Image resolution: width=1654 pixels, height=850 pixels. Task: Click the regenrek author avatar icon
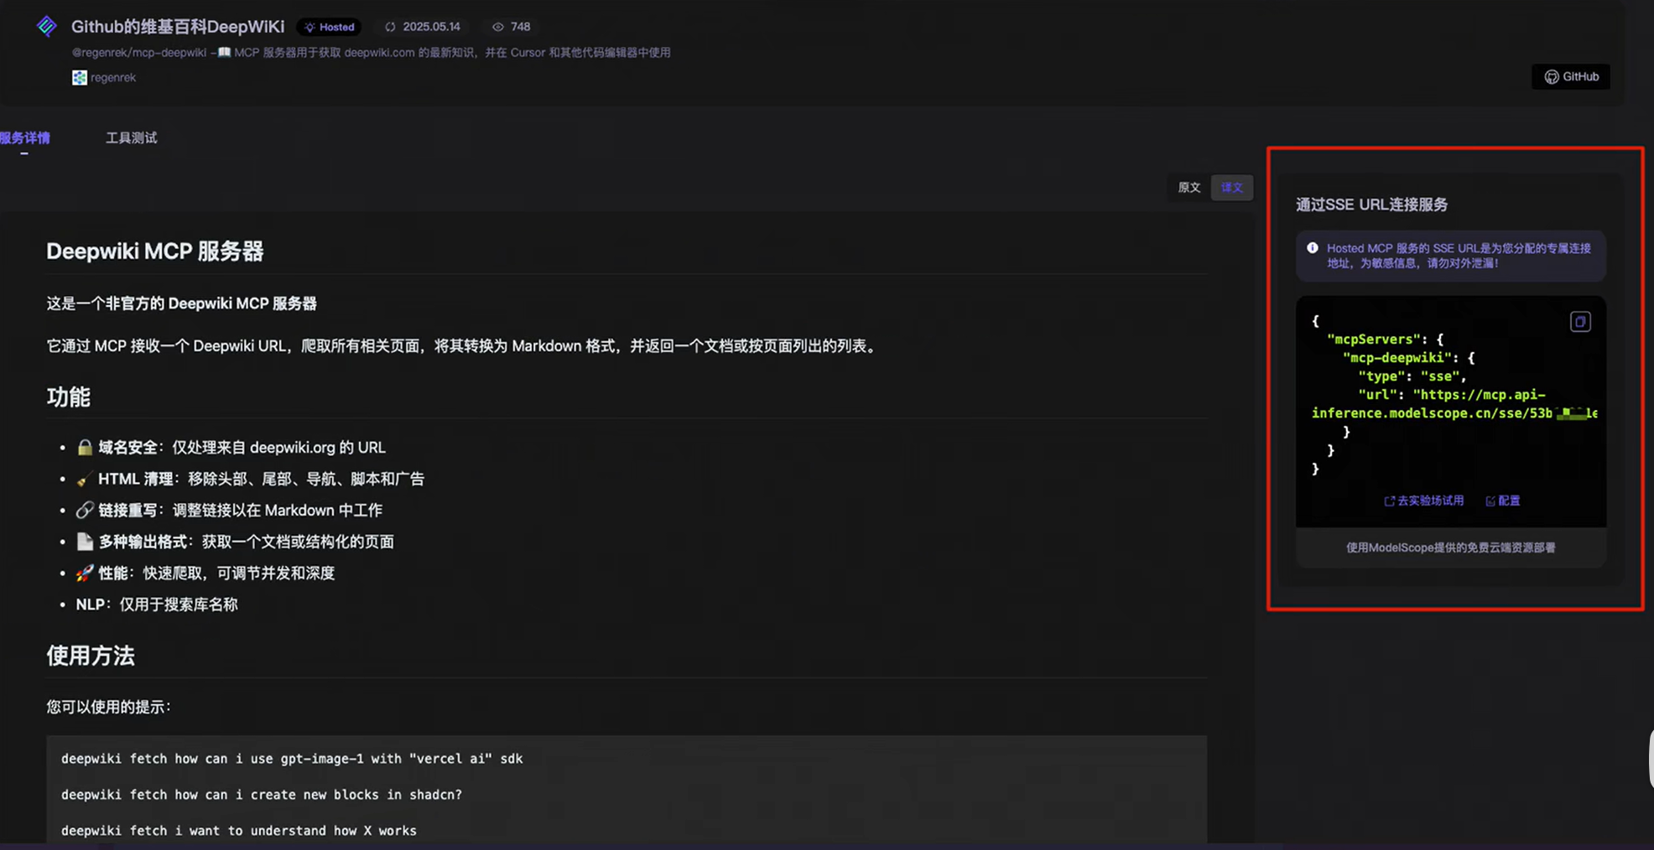coord(80,77)
